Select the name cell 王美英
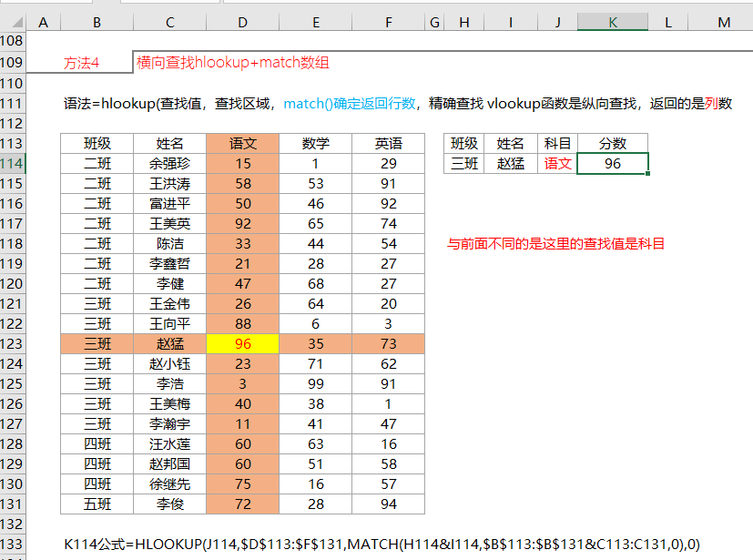The height and width of the screenshot is (560, 753). pos(169,224)
